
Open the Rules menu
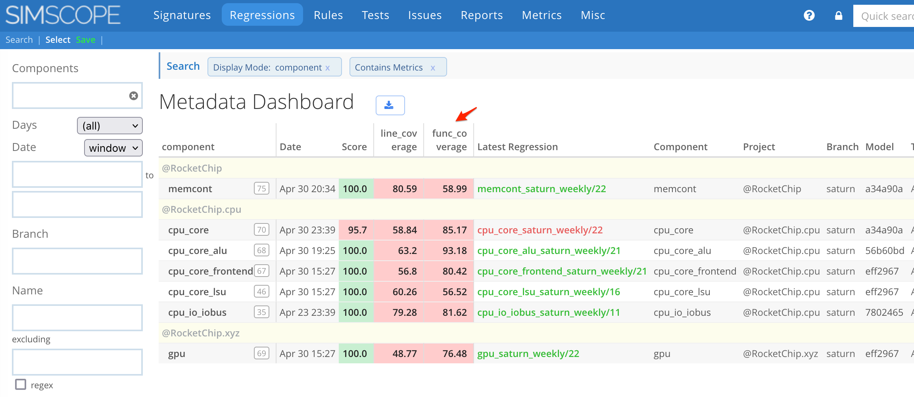pyautogui.click(x=328, y=15)
